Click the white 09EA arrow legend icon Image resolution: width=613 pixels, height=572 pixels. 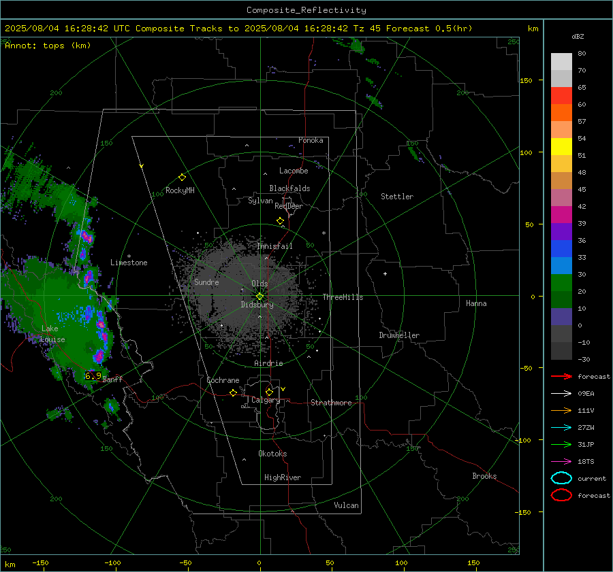point(562,394)
